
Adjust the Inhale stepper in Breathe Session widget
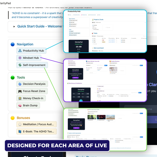[79, 94]
